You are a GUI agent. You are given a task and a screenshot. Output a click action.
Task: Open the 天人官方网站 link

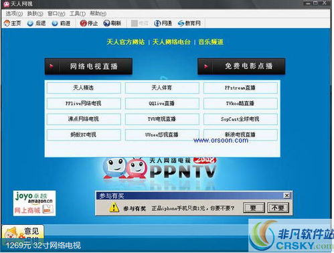[x=126, y=42]
